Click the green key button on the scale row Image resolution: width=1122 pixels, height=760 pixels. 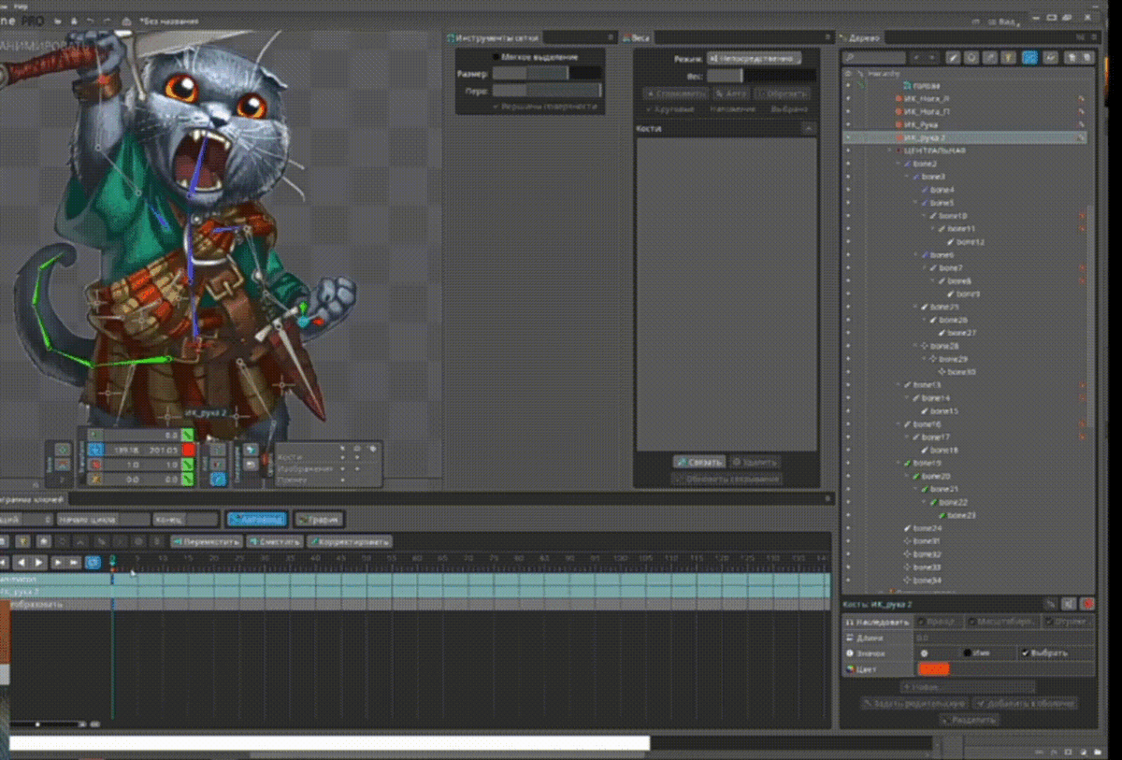click(x=188, y=465)
